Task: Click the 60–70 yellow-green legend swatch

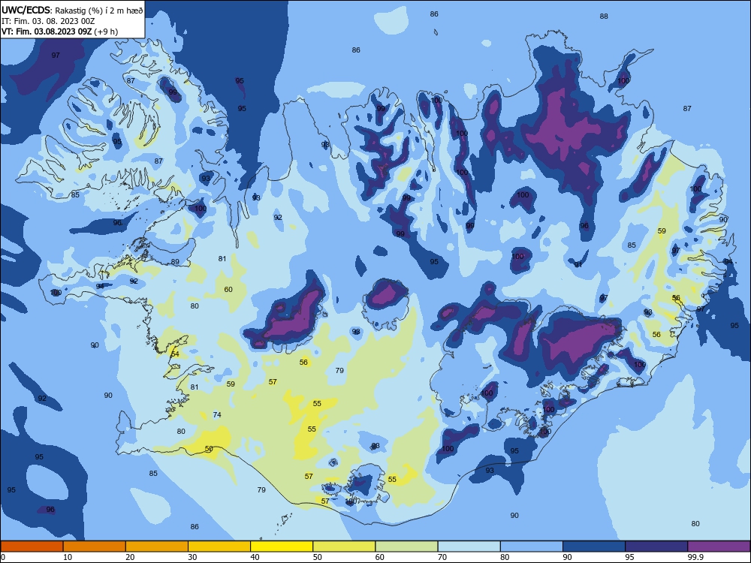Action: pyautogui.click(x=406, y=546)
